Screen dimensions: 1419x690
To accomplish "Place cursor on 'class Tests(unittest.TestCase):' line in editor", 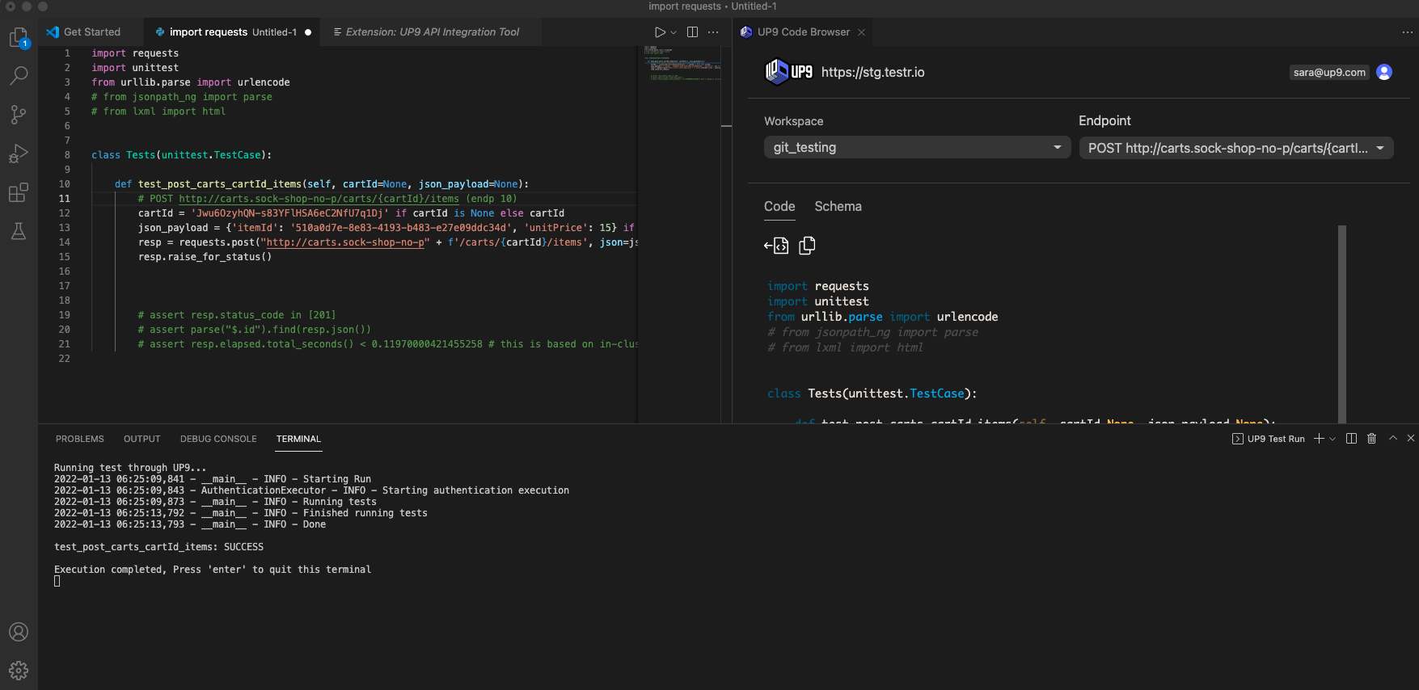I will point(182,155).
